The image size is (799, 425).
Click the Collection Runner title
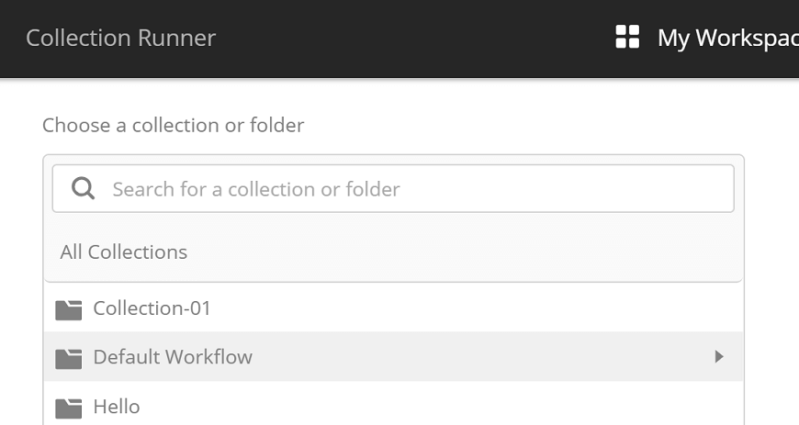pos(120,38)
